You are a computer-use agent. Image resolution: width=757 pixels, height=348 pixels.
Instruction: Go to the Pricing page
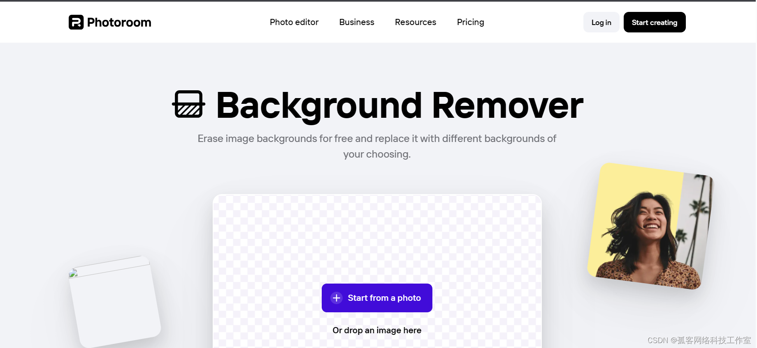(471, 22)
